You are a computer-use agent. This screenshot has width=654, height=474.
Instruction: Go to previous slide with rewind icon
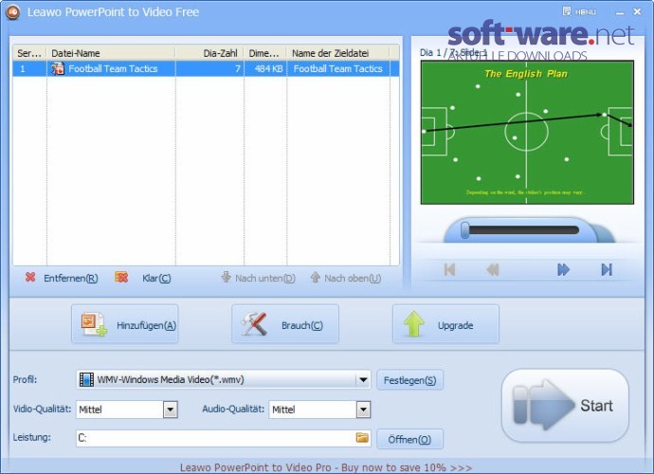(493, 269)
